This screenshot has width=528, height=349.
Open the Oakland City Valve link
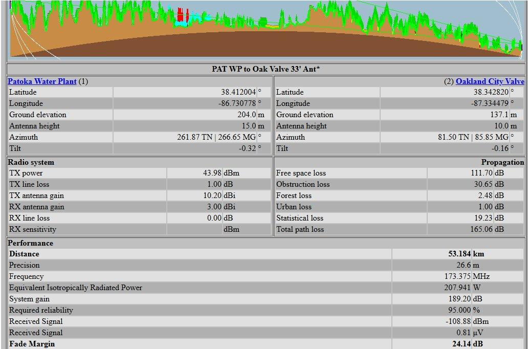490,81
